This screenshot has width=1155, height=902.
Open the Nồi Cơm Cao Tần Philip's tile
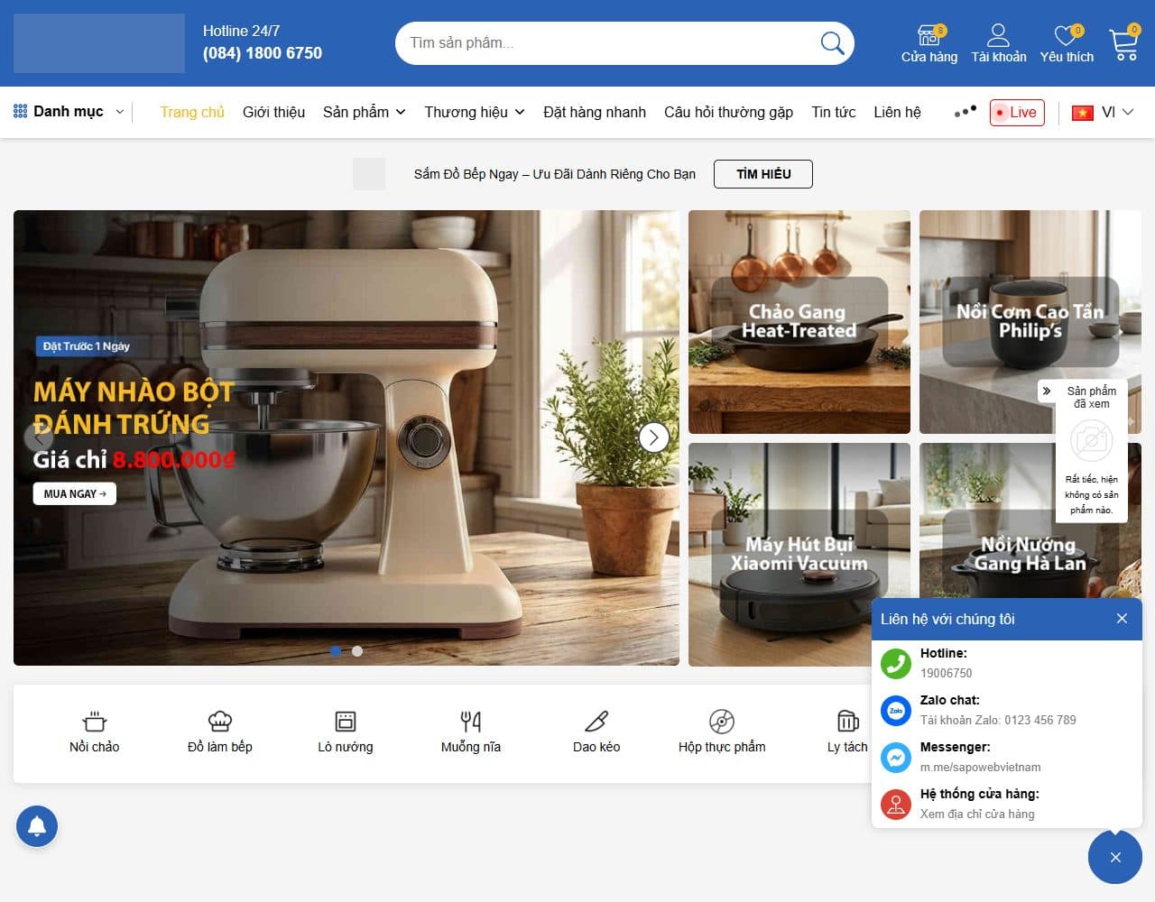(1030, 322)
